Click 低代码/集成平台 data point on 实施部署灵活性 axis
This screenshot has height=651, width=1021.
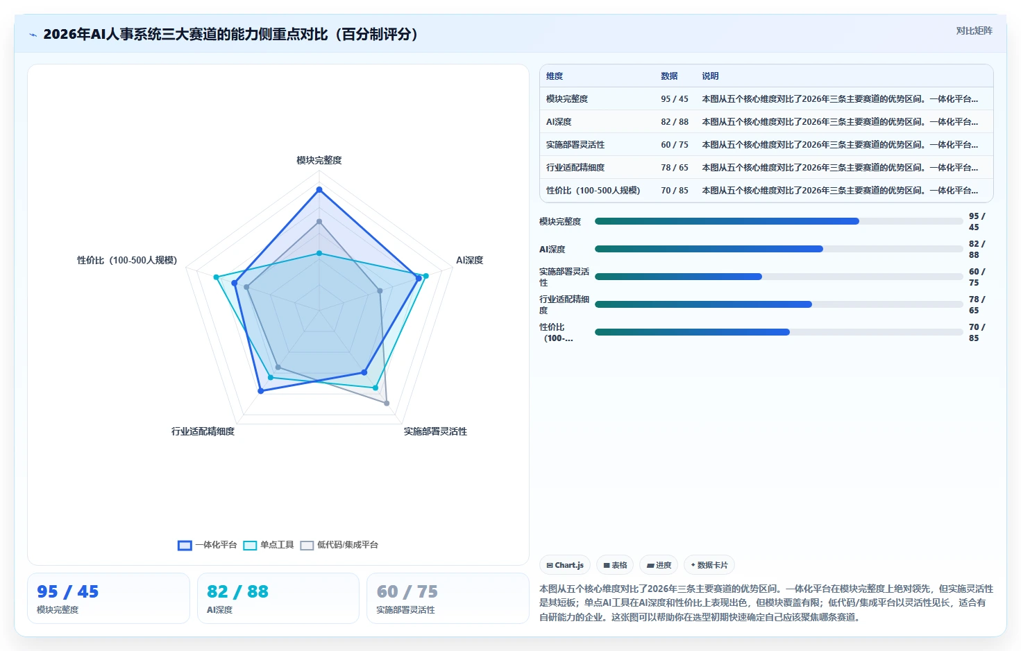click(387, 403)
